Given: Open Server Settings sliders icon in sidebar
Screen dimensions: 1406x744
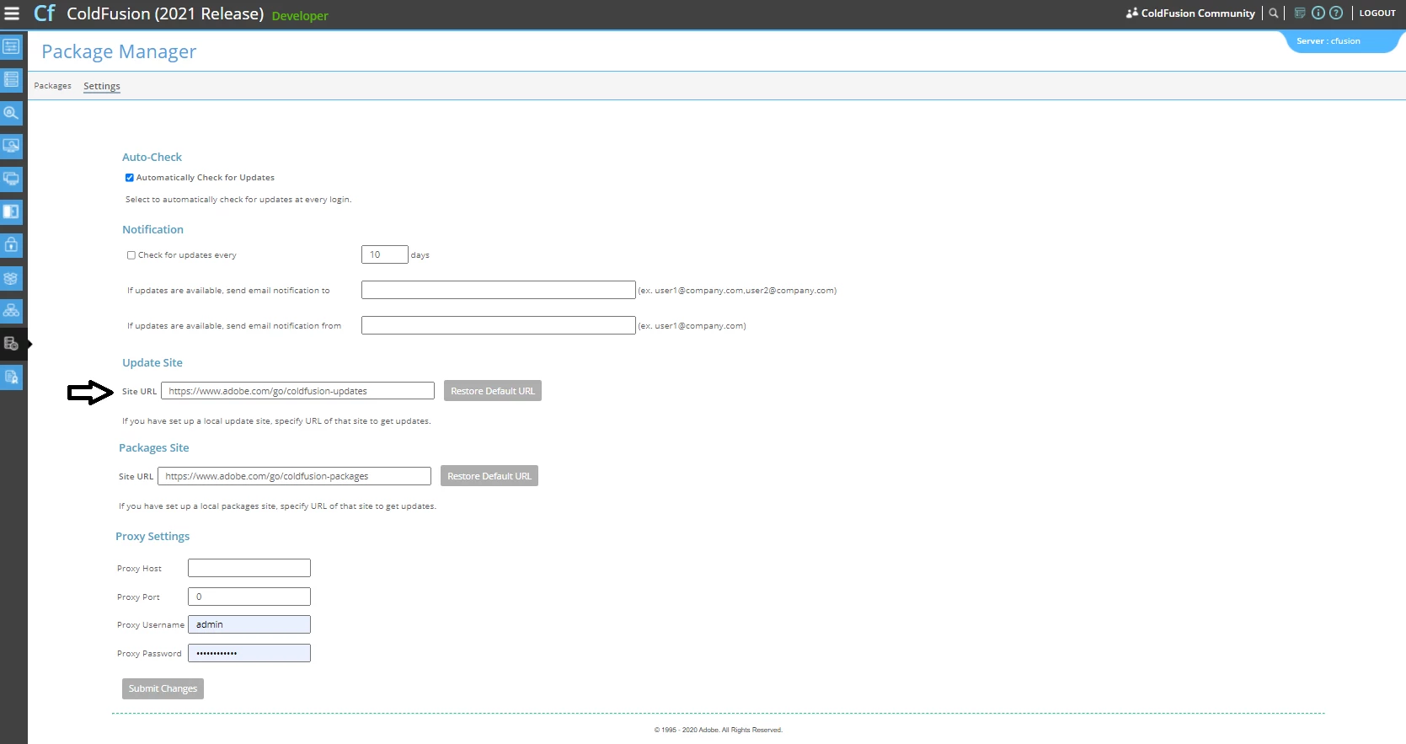Looking at the screenshot, I should pos(11,46).
